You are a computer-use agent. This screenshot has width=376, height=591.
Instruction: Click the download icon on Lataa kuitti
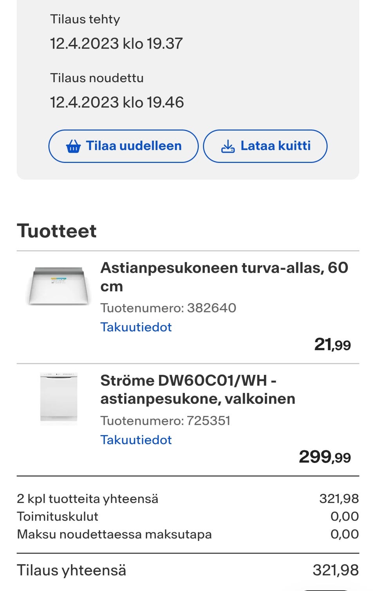tap(228, 146)
